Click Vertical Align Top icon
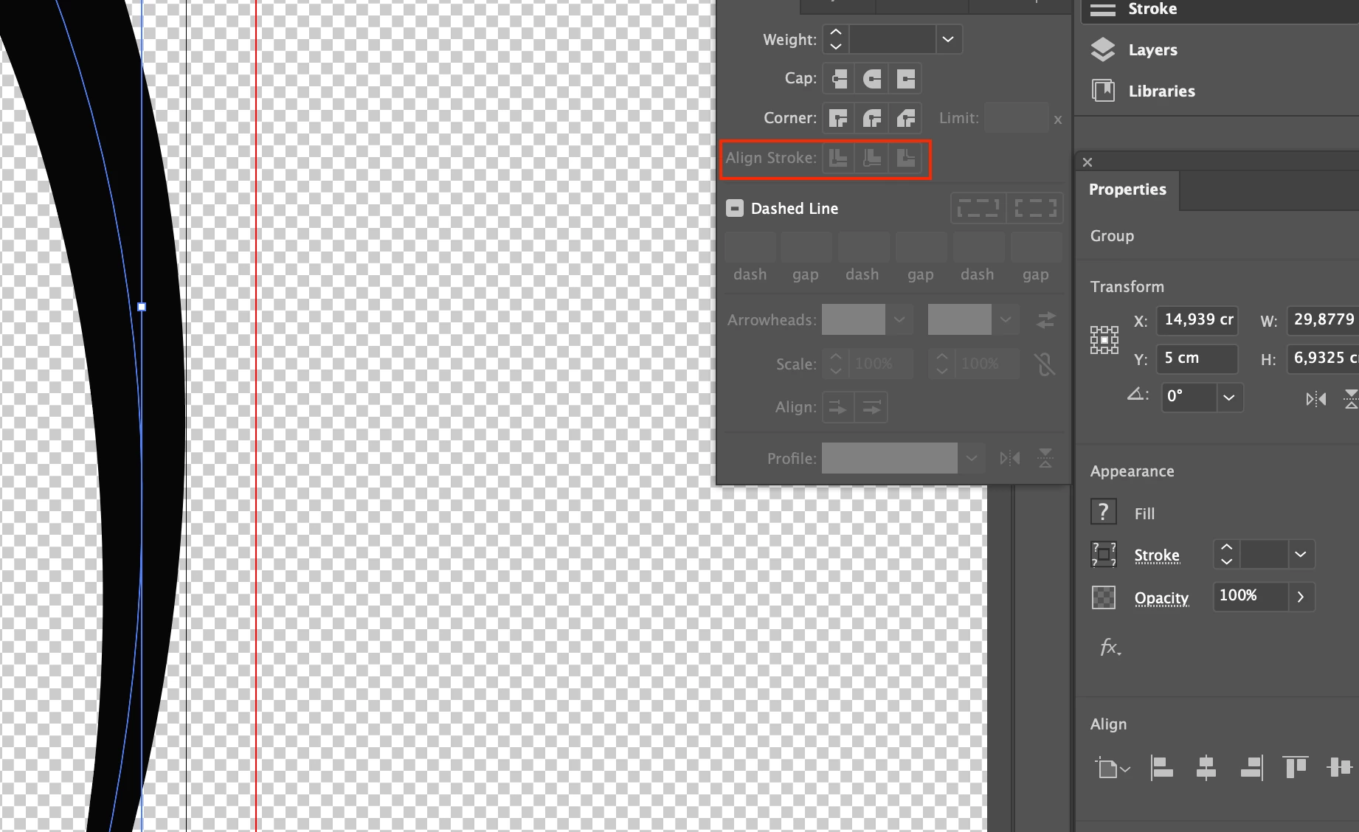 coord(1295,768)
